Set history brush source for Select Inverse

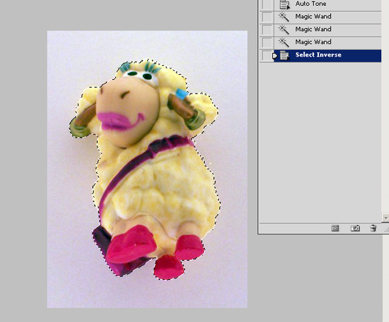[x=267, y=55]
